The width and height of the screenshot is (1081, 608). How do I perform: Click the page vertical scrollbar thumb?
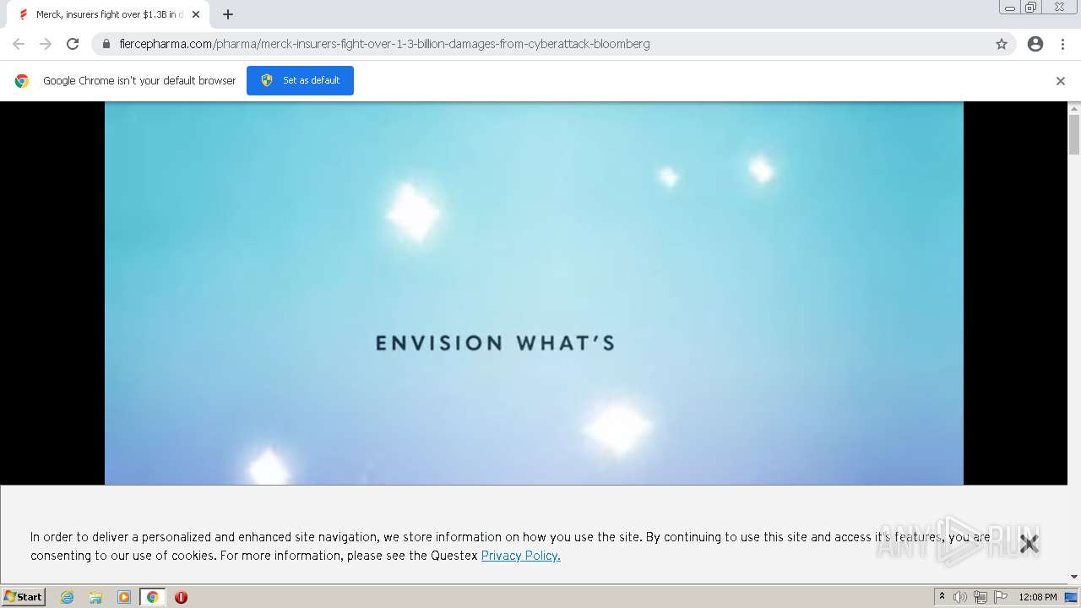point(1074,135)
